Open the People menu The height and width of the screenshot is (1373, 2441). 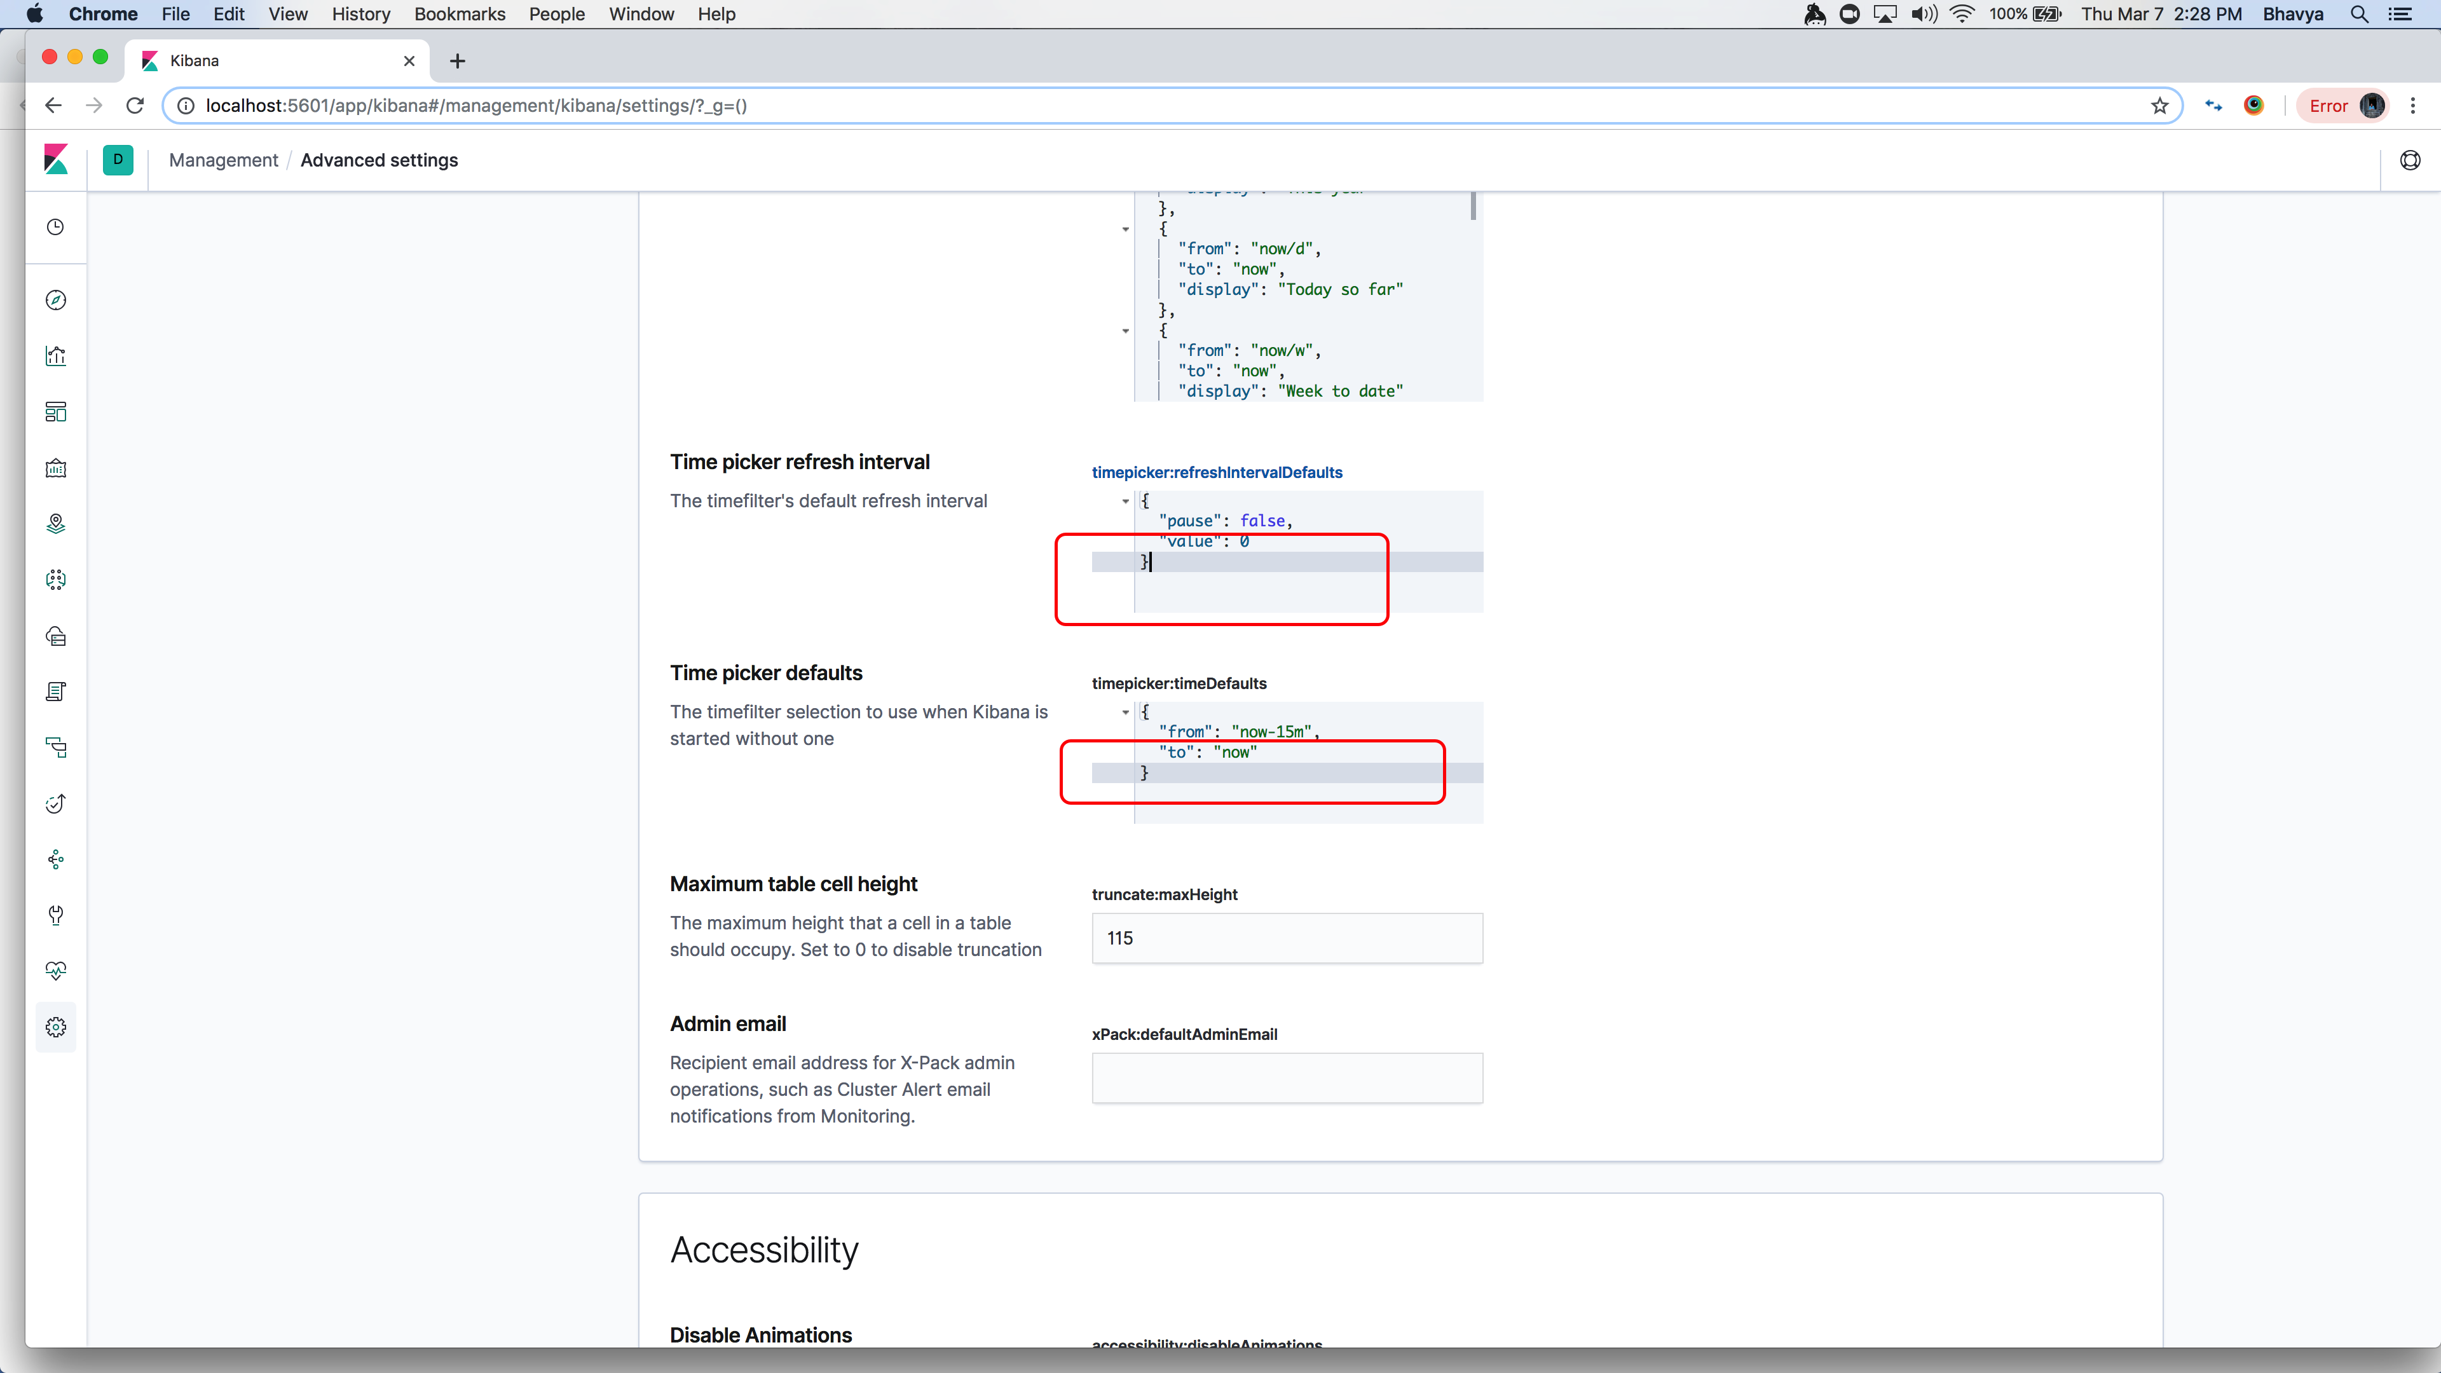pyautogui.click(x=556, y=14)
